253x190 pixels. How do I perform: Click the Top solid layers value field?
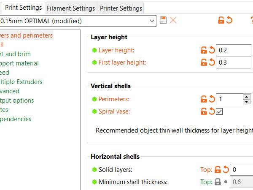point(241,170)
